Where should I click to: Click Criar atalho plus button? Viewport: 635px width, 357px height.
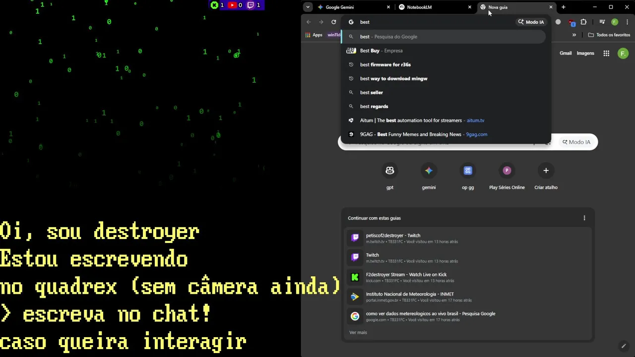(546, 171)
